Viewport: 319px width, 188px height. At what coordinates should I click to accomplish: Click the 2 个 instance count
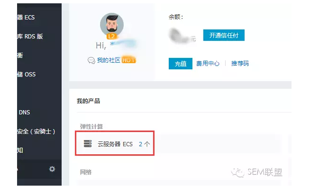(145, 144)
